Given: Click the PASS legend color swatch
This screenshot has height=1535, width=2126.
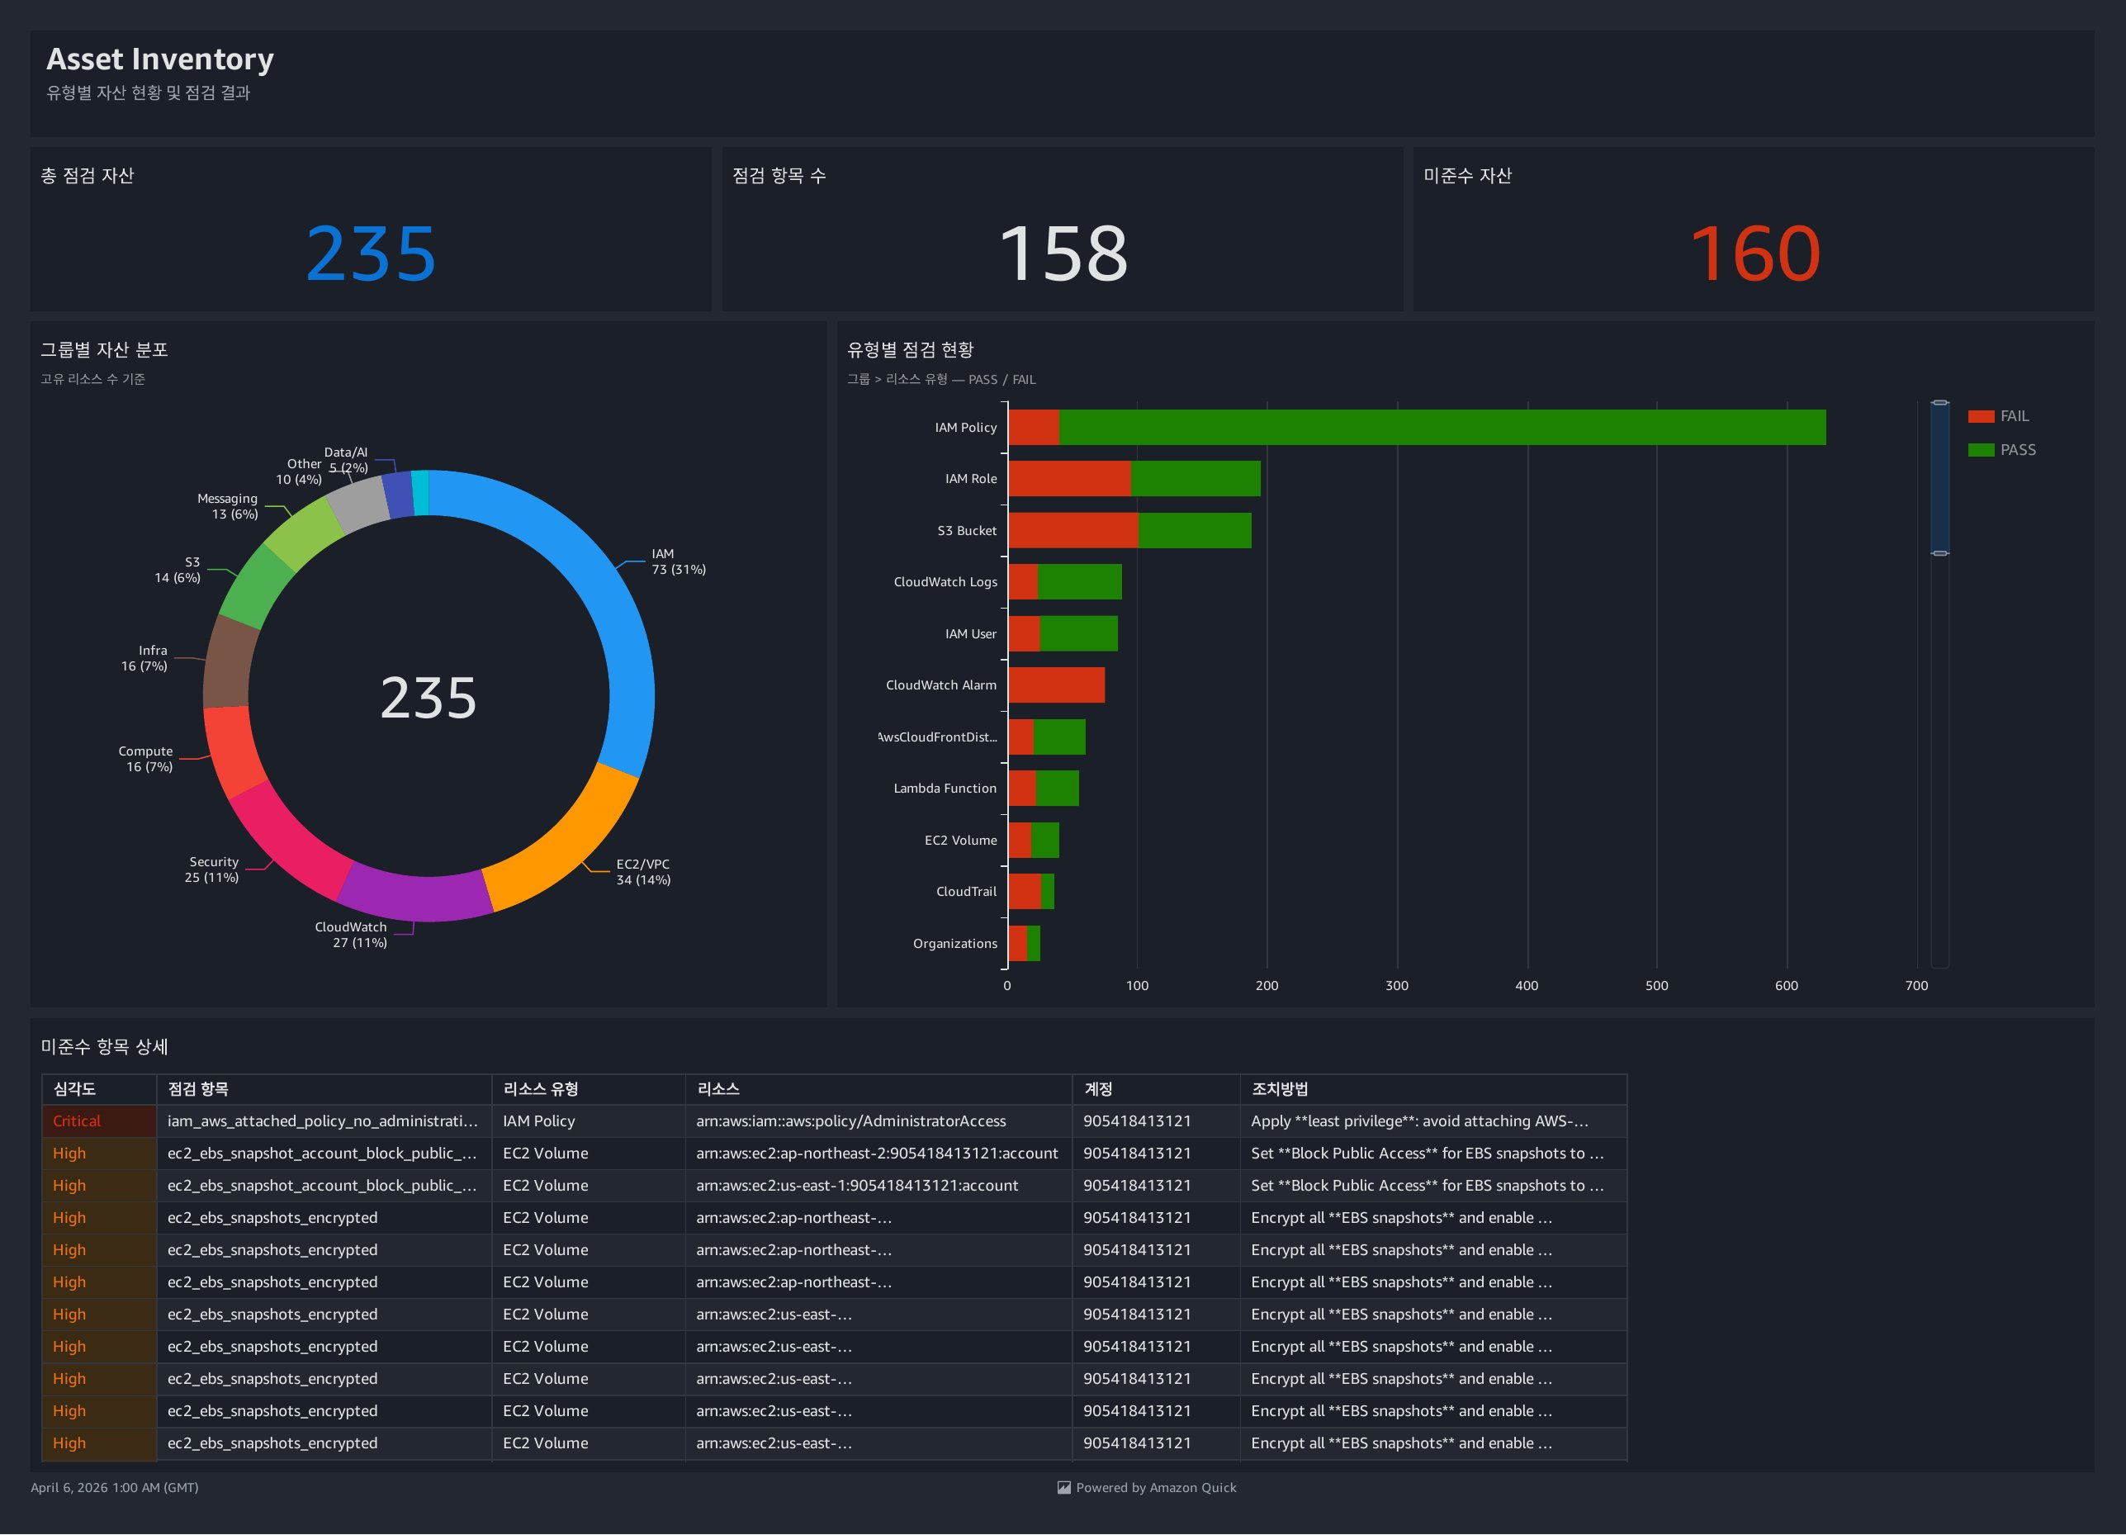Looking at the screenshot, I should (x=1981, y=450).
